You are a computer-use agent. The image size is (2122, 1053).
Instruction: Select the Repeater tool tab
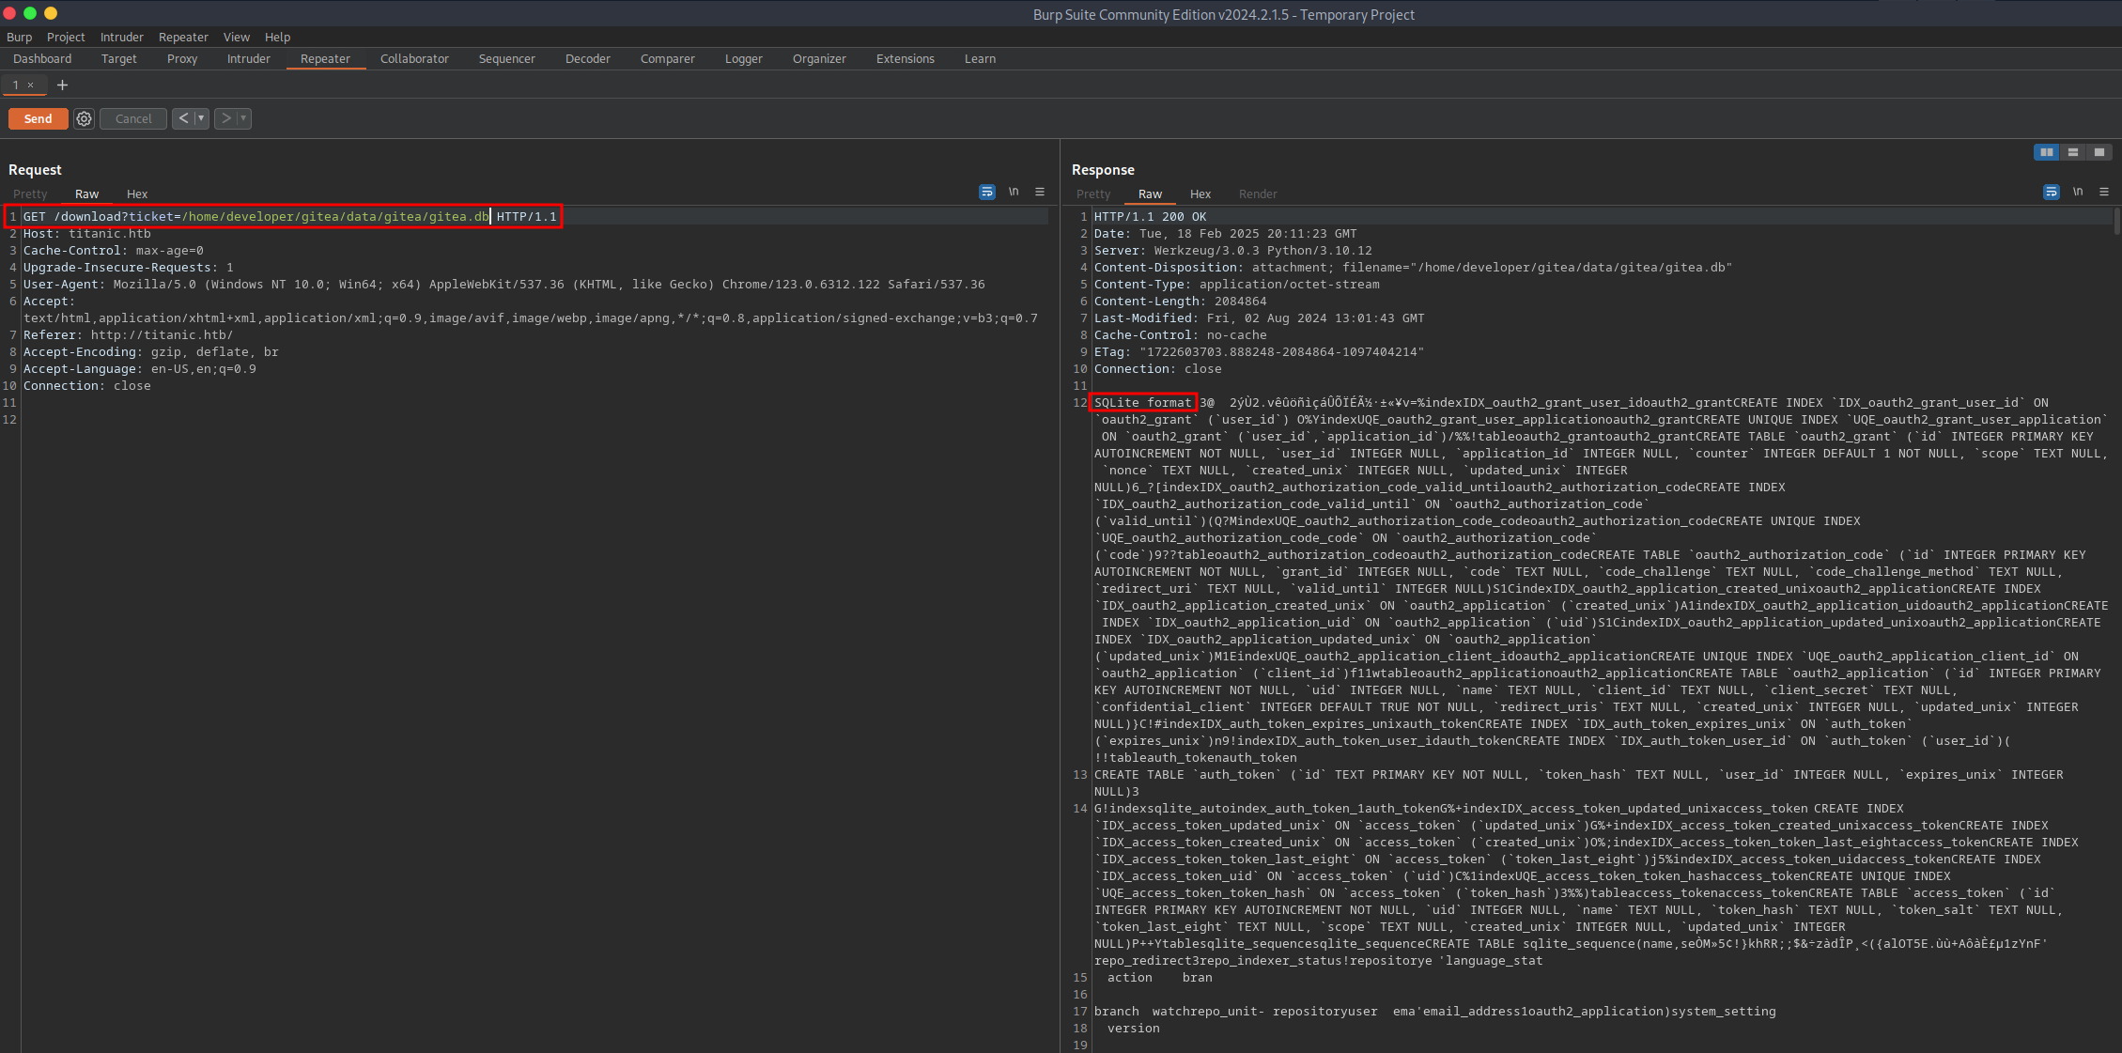(325, 58)
